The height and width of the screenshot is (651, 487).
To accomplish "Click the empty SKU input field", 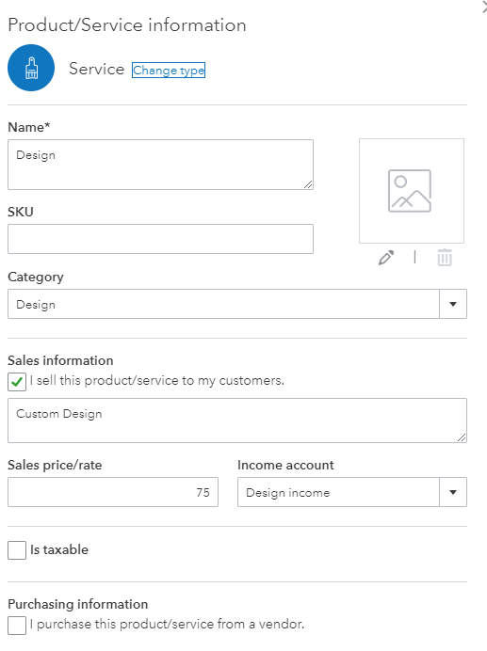I will (160, 239).
